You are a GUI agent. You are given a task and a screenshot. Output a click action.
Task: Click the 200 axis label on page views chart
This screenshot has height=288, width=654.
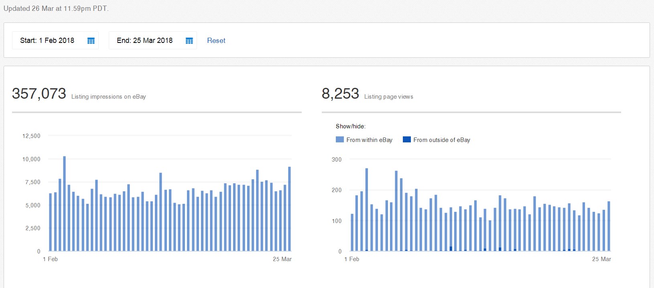tap(337, 190)
